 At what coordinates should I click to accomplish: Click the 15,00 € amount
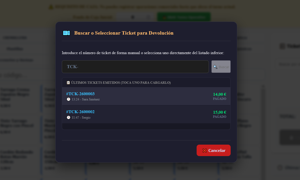pos(220,112)
